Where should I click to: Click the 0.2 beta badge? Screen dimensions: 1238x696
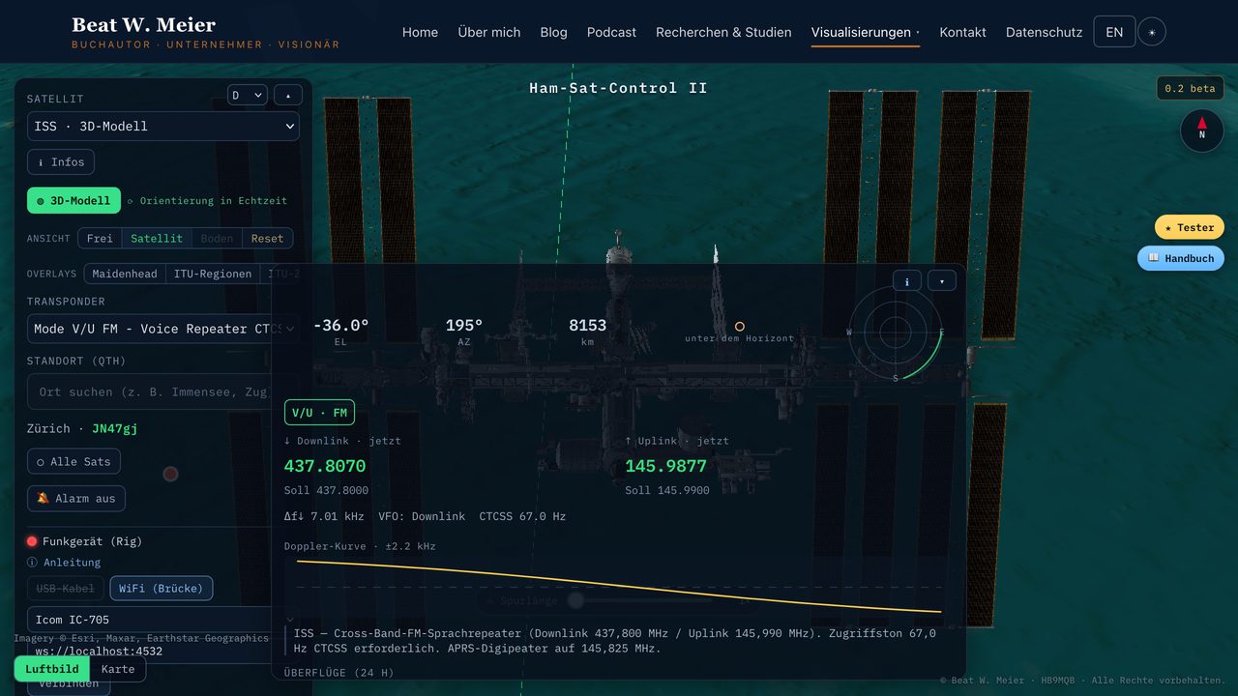tap(1190, 88)
